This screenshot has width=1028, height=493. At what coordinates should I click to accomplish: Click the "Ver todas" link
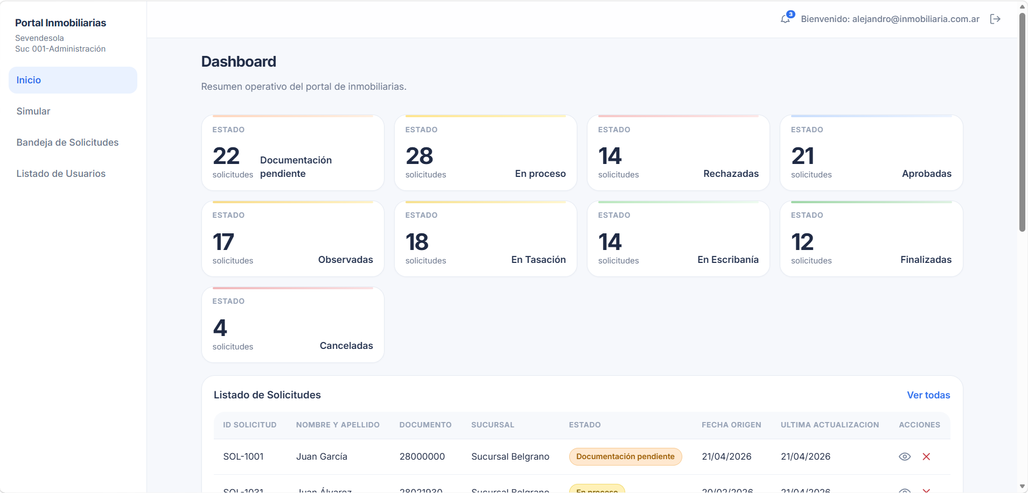(928, 395)
